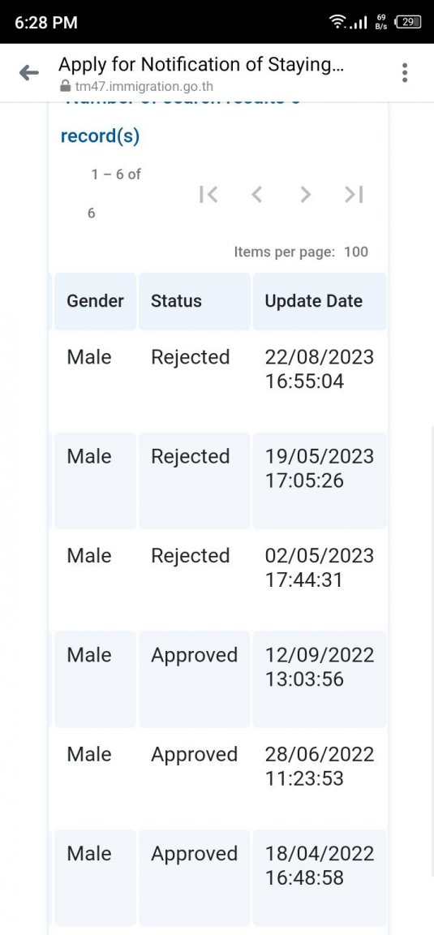Select the row approved on 18/04/2022
This screenshot has height=935, width=434.
(x=220, y=877)
